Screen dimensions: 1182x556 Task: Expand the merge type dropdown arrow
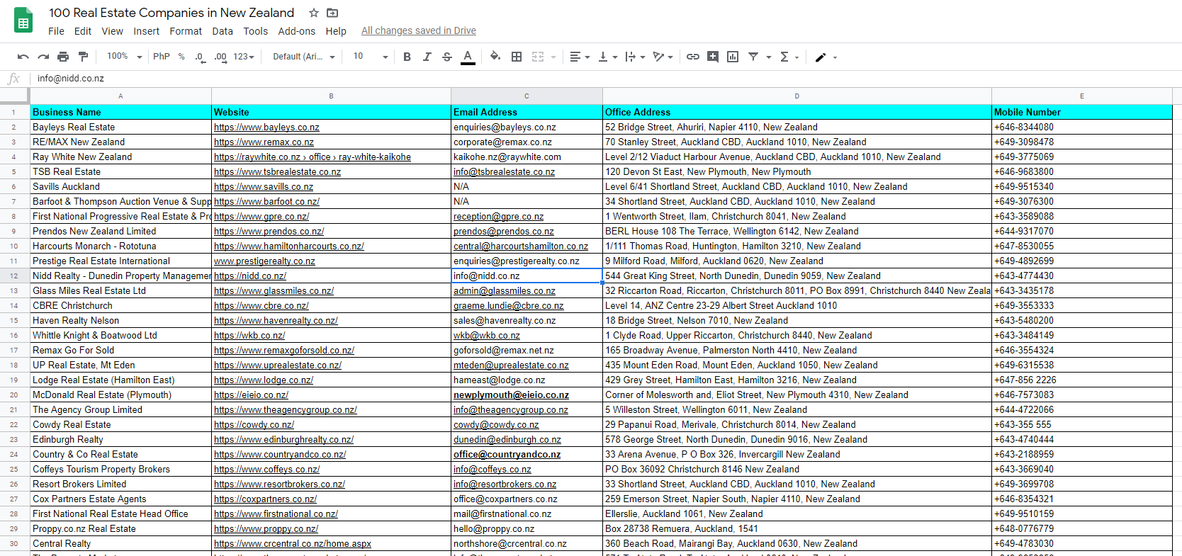tap(553, 57)
